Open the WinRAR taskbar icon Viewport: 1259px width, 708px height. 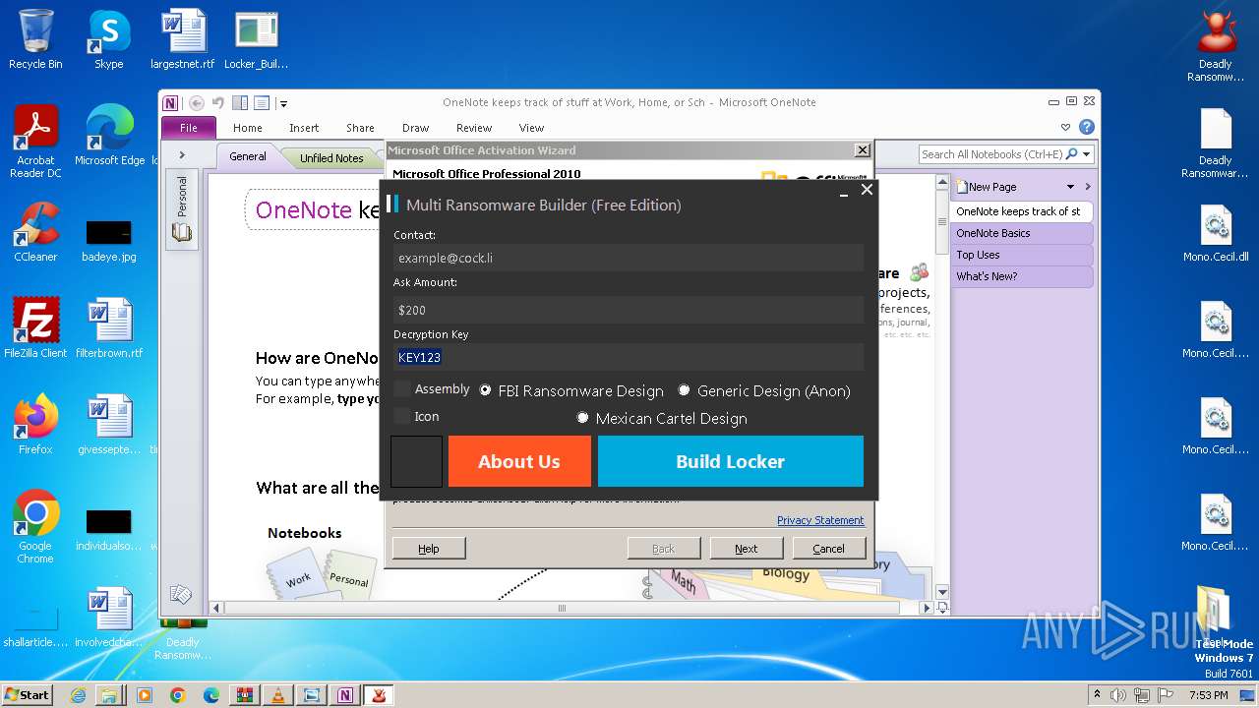[245, 695]
